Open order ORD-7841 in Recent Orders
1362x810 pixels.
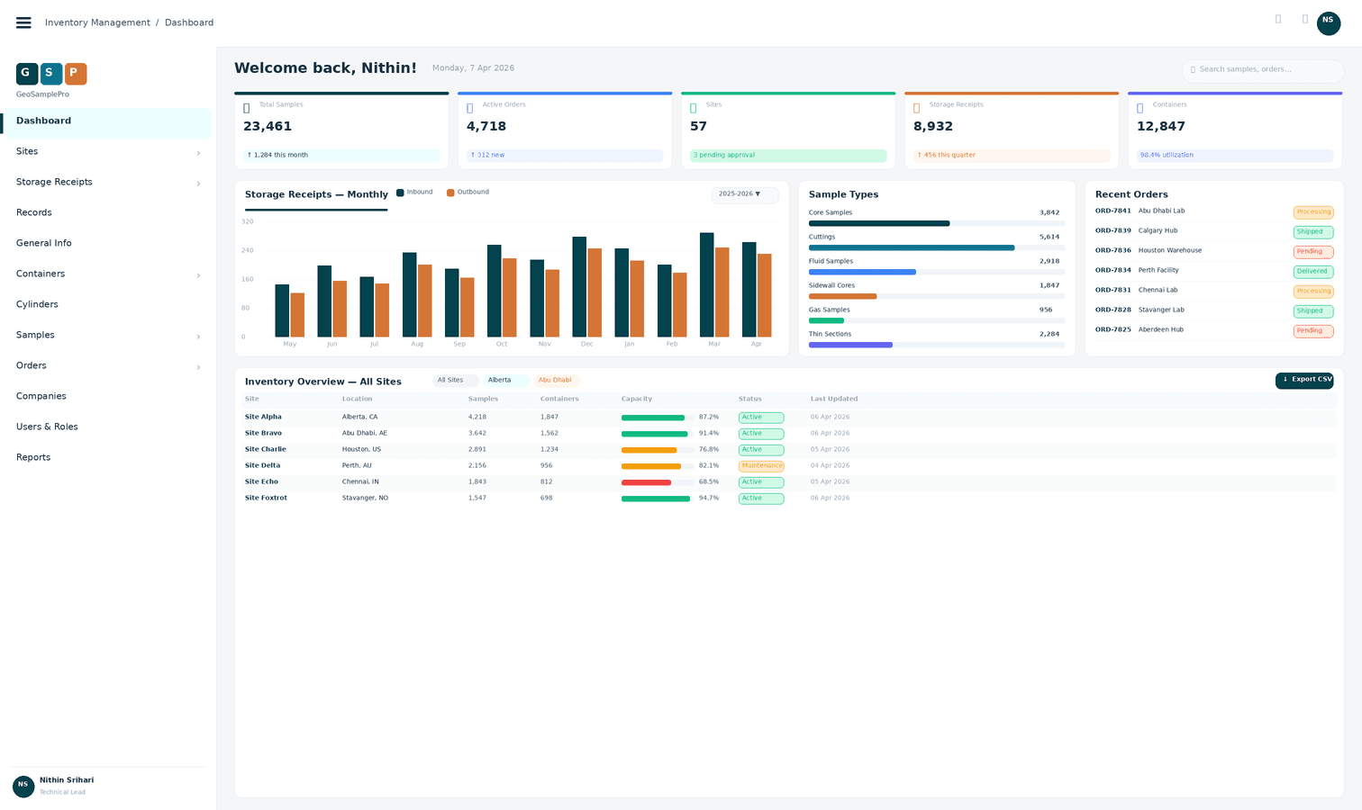pyautogui.click(x=1112, y=211)
